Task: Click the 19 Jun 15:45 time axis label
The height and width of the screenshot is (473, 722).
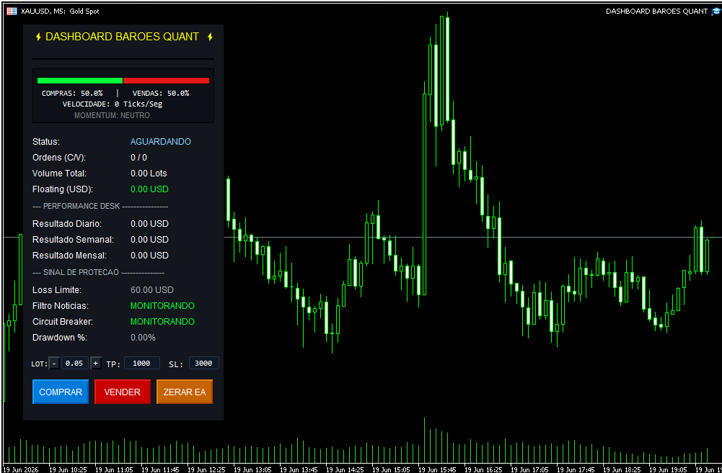Action: (x=437, y=469)
